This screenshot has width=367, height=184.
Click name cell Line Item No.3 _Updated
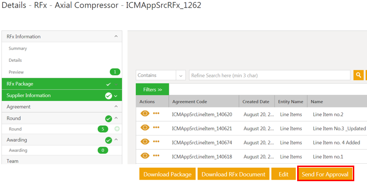[339, 128]
